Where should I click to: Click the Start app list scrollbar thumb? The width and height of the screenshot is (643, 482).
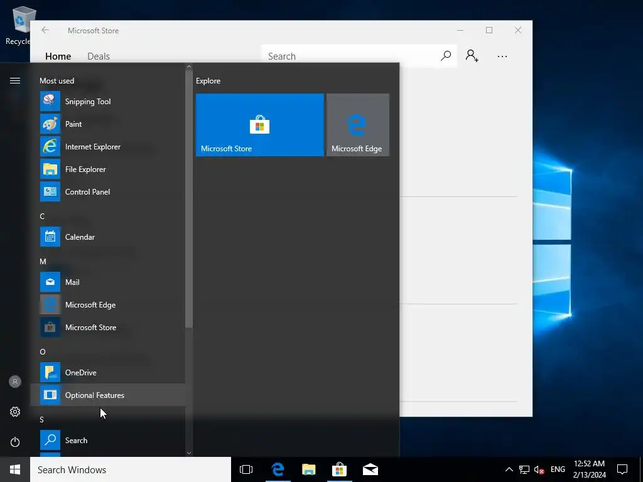(x=188, y=199)
